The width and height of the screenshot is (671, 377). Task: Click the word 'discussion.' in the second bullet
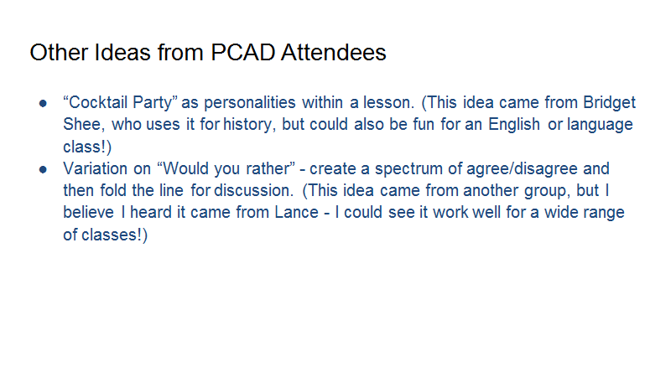(254, 190)
